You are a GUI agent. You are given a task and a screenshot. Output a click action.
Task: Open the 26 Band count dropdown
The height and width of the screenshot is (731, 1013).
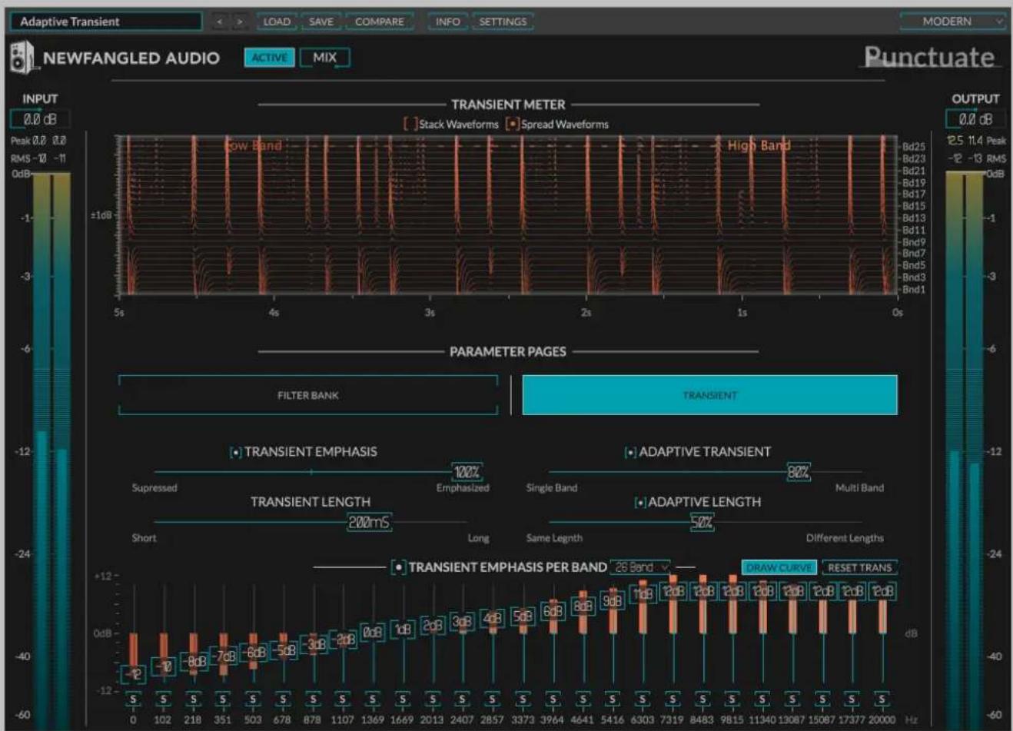click(640, 567)
